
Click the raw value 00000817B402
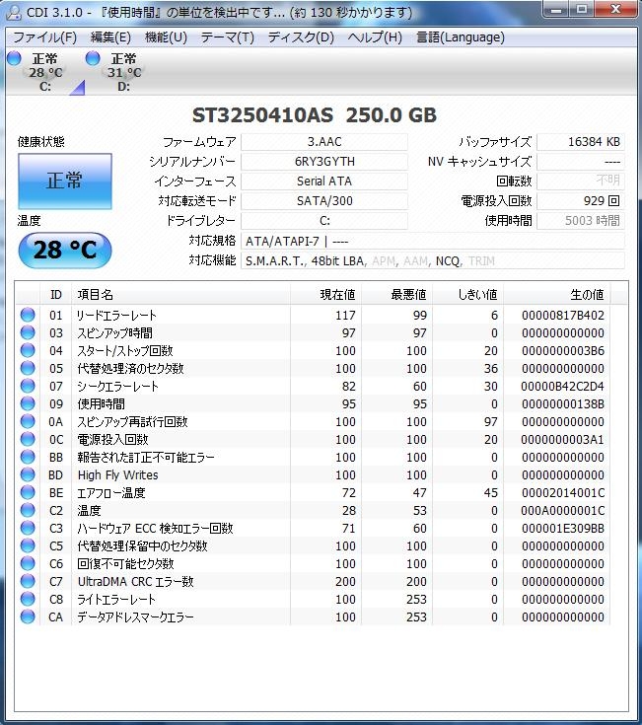pos(563,316)
